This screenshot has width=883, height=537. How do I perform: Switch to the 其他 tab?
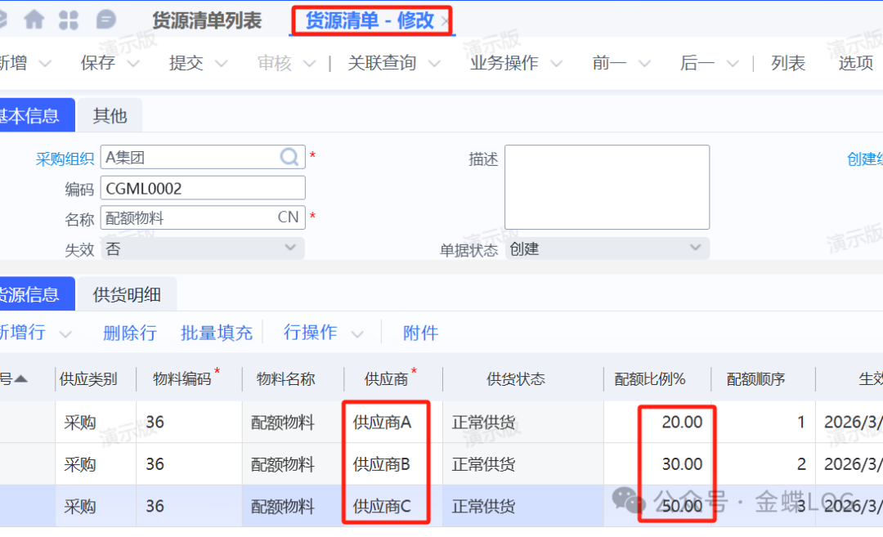pyautogui.click(x=110, y=116)
